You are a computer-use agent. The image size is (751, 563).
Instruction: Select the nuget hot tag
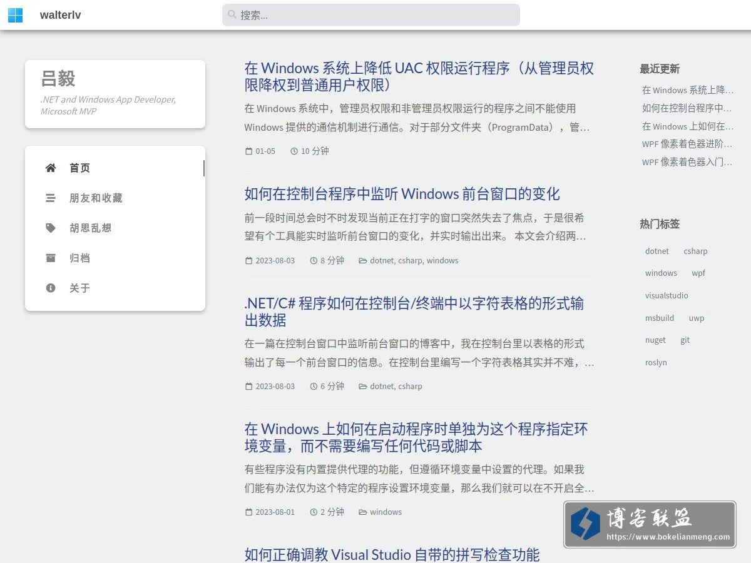click(655, 340)
